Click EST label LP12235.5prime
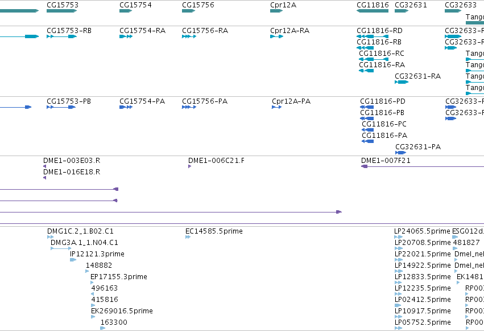484x331 pixels. tap(423, 289)
